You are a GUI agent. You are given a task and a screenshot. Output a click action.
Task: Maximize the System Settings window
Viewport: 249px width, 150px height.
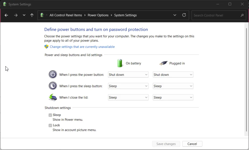[x=230, y=4]
